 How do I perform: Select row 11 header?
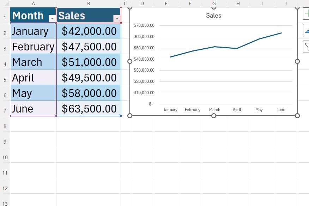tap(5, 170)
